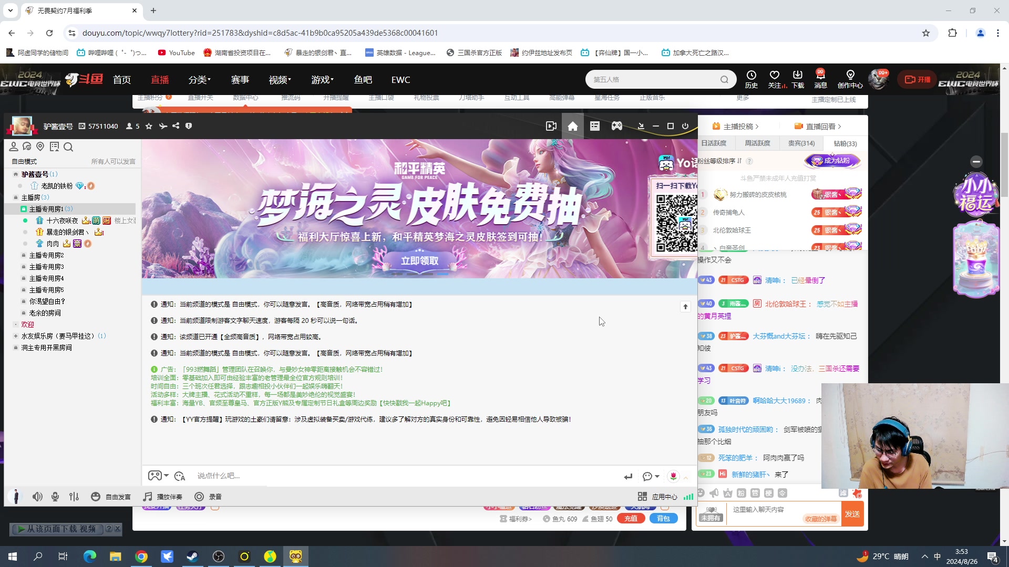Enable the 滤 danmu filter toggle
The width and height of the screenshot is (1009, 567).
843,493
